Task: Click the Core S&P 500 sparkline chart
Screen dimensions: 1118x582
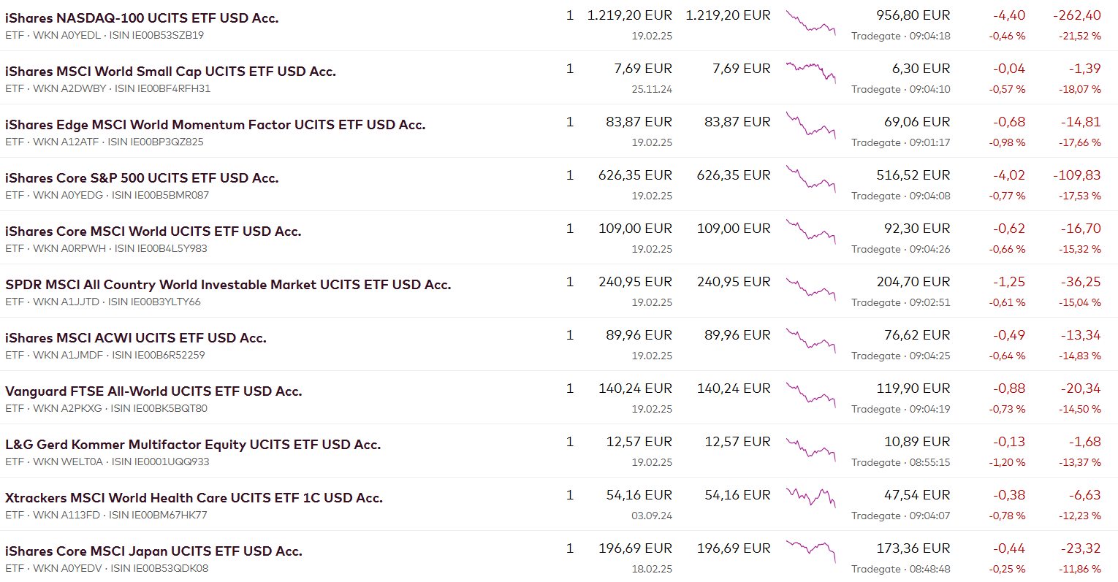Action: 810,180
